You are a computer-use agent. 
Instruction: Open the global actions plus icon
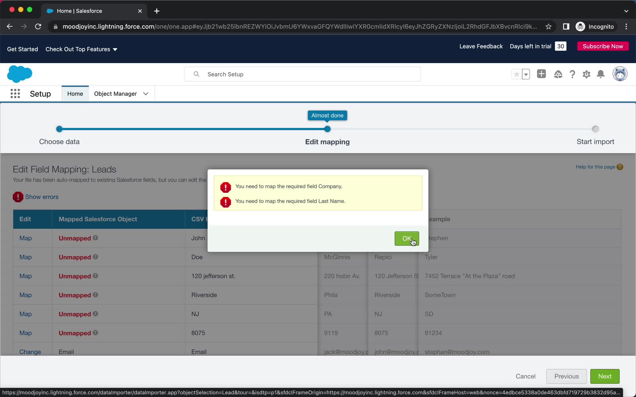tap(541, 74)
